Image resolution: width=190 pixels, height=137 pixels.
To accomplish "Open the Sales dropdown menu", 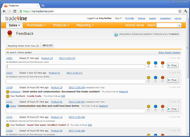I will tap(14, 25).
